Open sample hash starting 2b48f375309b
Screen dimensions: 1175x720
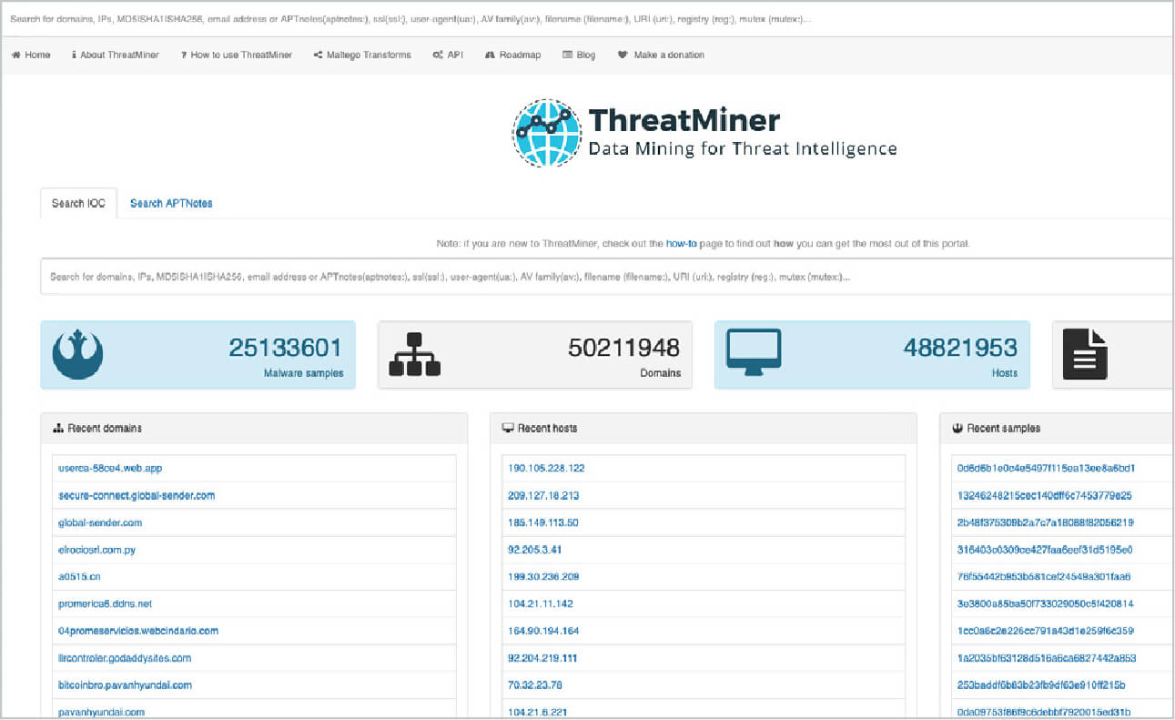pos(1046,522)
